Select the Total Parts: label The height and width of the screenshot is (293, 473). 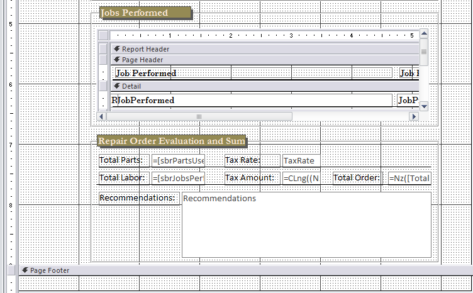coord(124,160)
